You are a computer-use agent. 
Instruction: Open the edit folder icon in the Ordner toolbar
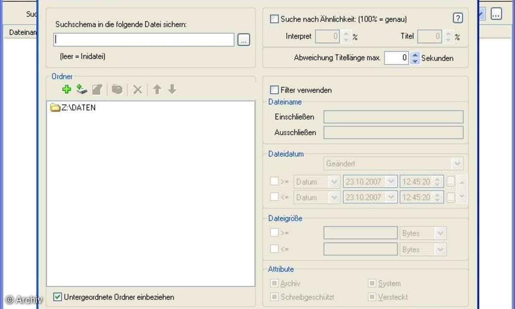(97, 89)
